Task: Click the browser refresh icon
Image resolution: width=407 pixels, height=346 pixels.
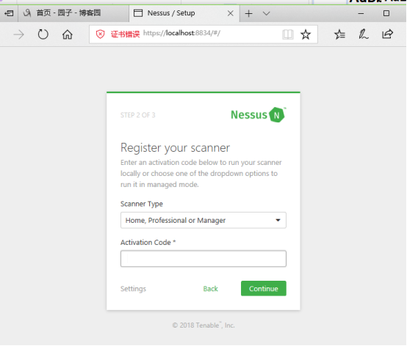Action: click(x=43, y=34)
